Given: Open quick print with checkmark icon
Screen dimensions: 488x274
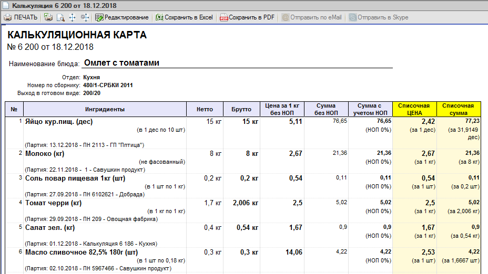Looking at the screenshot, I should tap(48, 17).
